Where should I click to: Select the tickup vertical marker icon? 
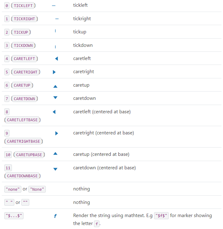pyautogui.click(x=55, y=31)
